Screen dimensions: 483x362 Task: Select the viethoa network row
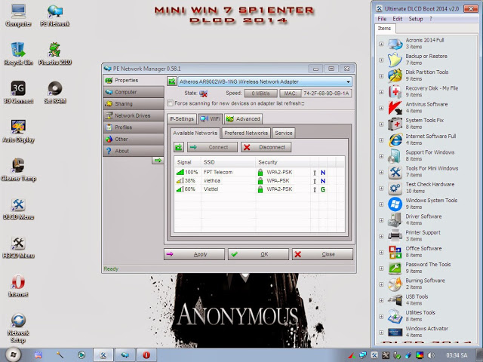[x=260, y=181]
